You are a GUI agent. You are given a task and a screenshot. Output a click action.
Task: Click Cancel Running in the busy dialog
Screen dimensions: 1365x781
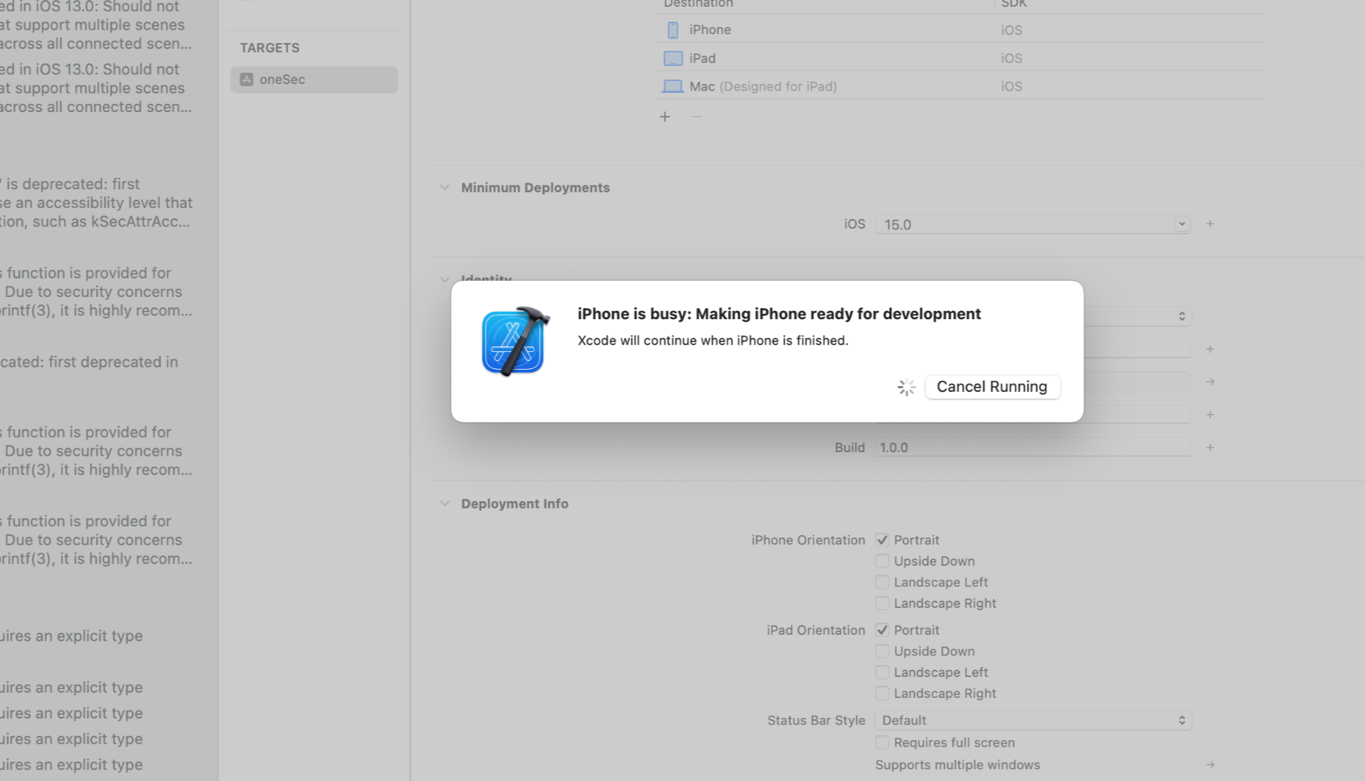pyautogui.click(x=991, y=387)
